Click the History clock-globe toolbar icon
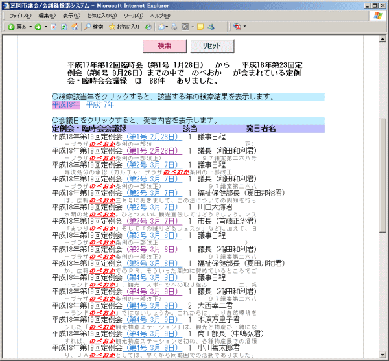Image resolution: width=389 pixels, height=361 pixels. [148, 27]
